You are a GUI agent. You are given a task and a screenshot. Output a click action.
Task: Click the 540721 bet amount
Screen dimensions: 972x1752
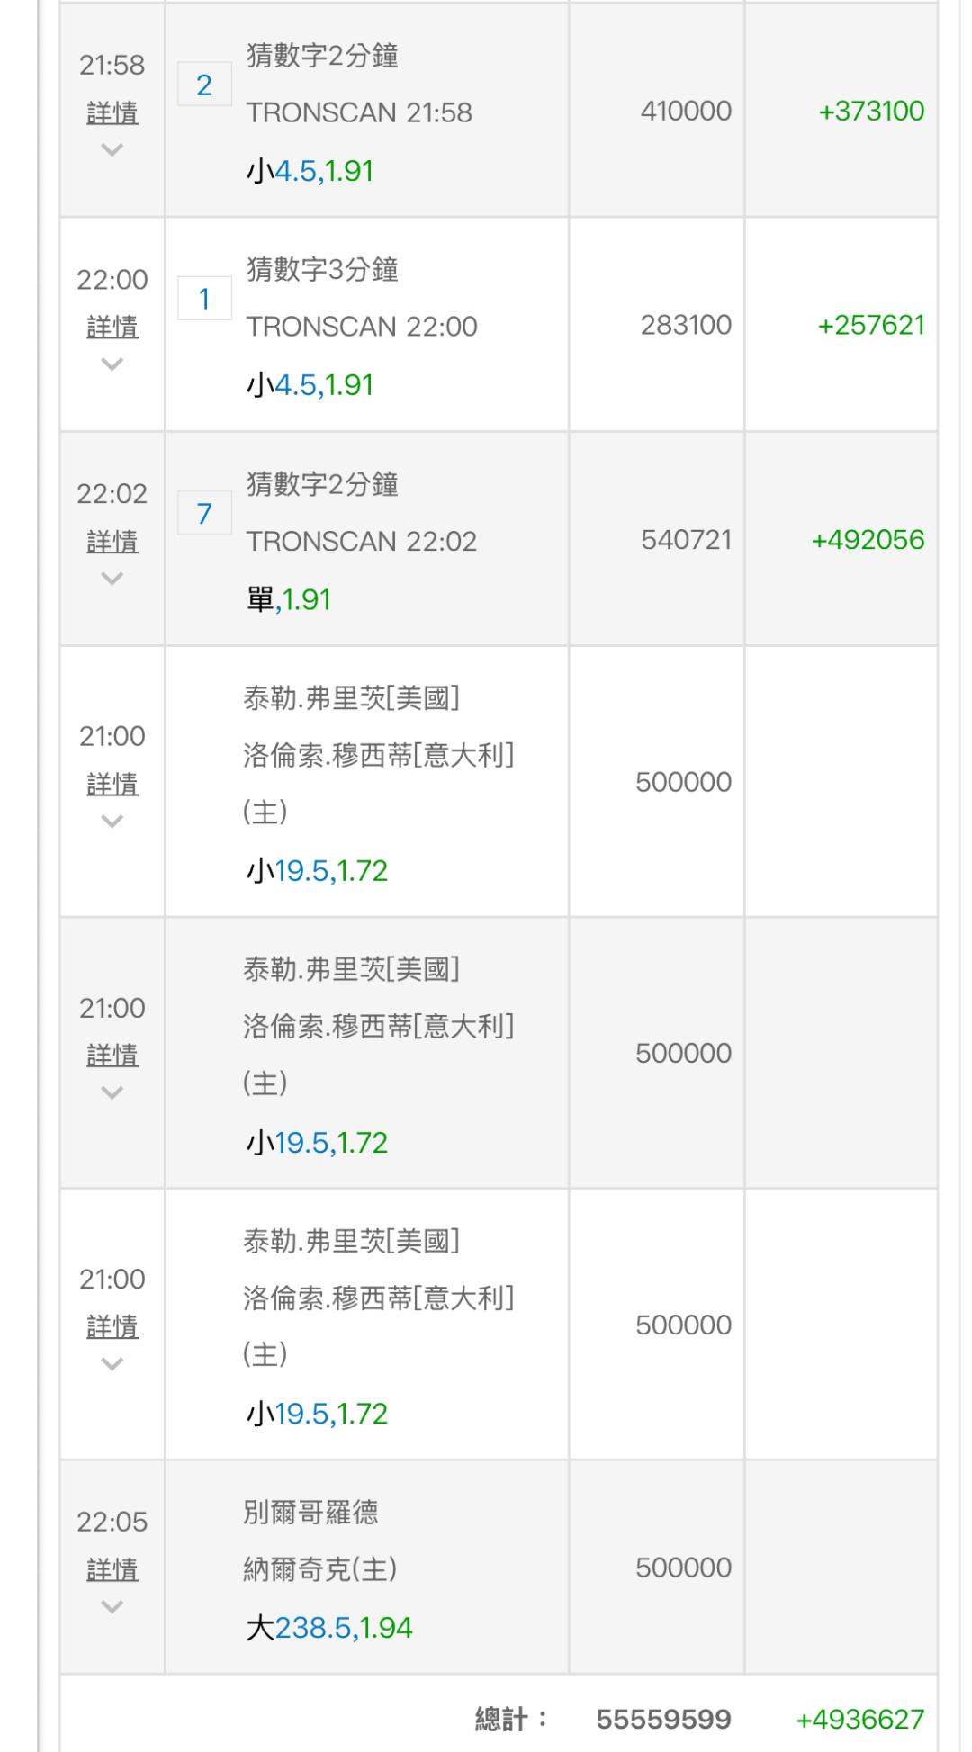click(x=686, y=540)
